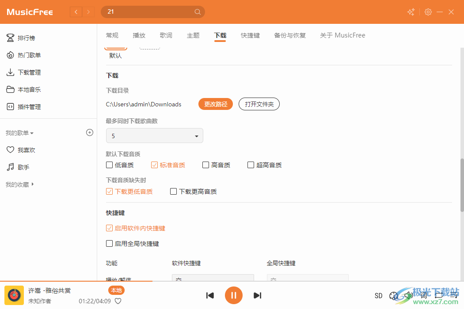Click the album cover thumbnail
464x309 pixels.
14,295
